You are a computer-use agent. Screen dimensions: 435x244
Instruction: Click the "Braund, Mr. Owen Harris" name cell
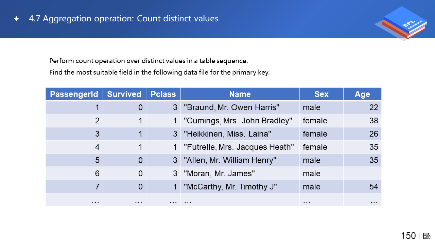[232, 107]
